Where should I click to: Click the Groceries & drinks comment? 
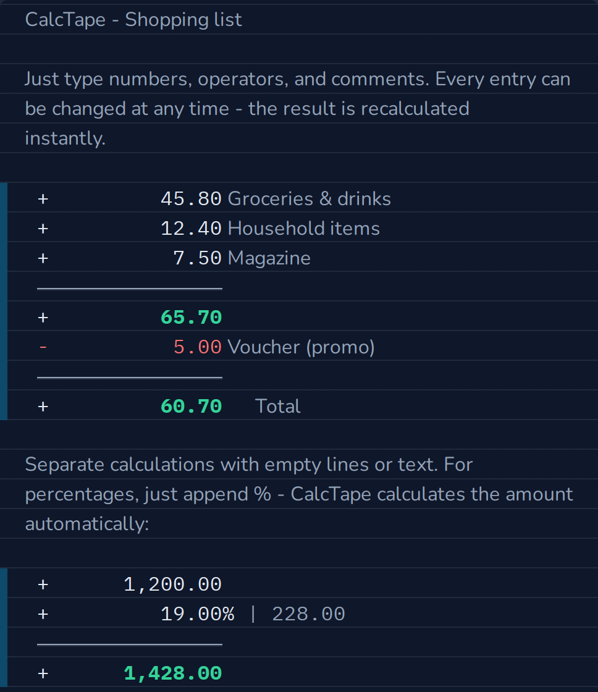coord(309,198)
